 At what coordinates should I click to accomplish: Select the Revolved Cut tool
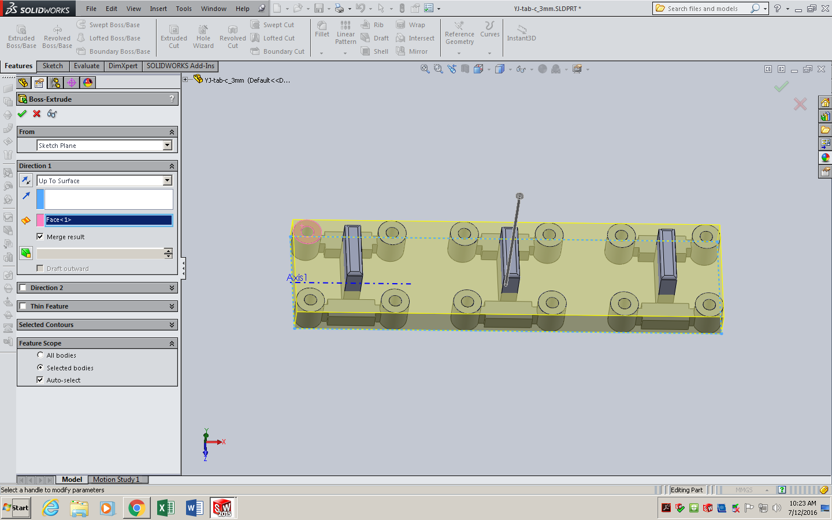(233, 36)
